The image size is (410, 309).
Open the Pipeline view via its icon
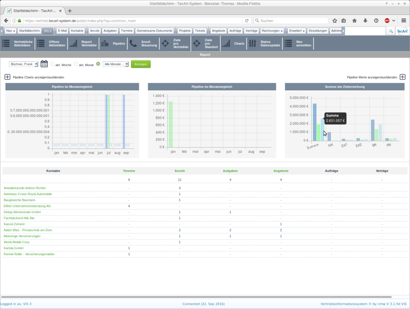click(105, 44)
